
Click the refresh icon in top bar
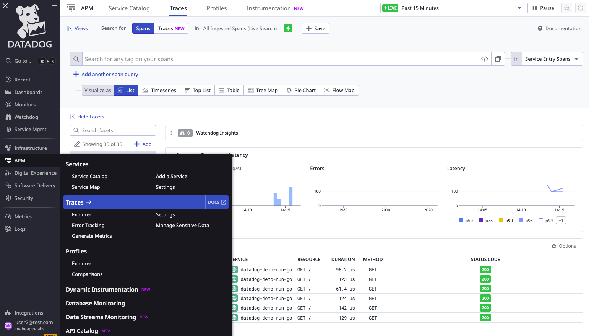(581, 8)
